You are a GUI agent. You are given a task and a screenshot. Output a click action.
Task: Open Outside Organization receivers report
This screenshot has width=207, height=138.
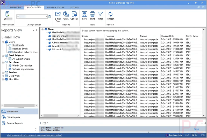point(23,69)
